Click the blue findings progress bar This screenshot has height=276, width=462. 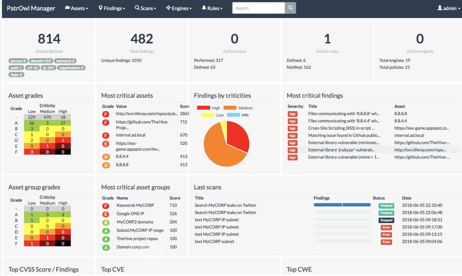[342, 205]
